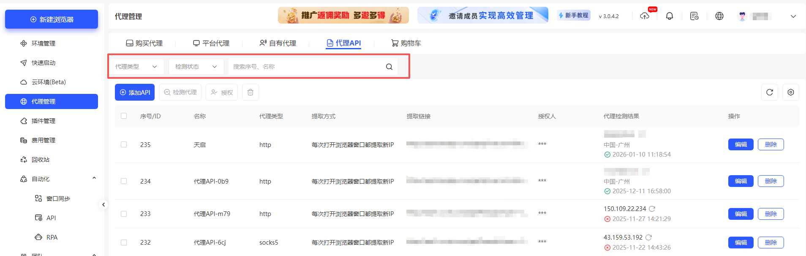Toggle the select-all checkbox in table header
Viewport: 806px width, 256px height.
[124, 116]
